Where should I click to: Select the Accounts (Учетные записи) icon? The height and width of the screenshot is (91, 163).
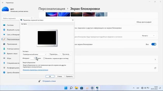click(x=4, y=49)
